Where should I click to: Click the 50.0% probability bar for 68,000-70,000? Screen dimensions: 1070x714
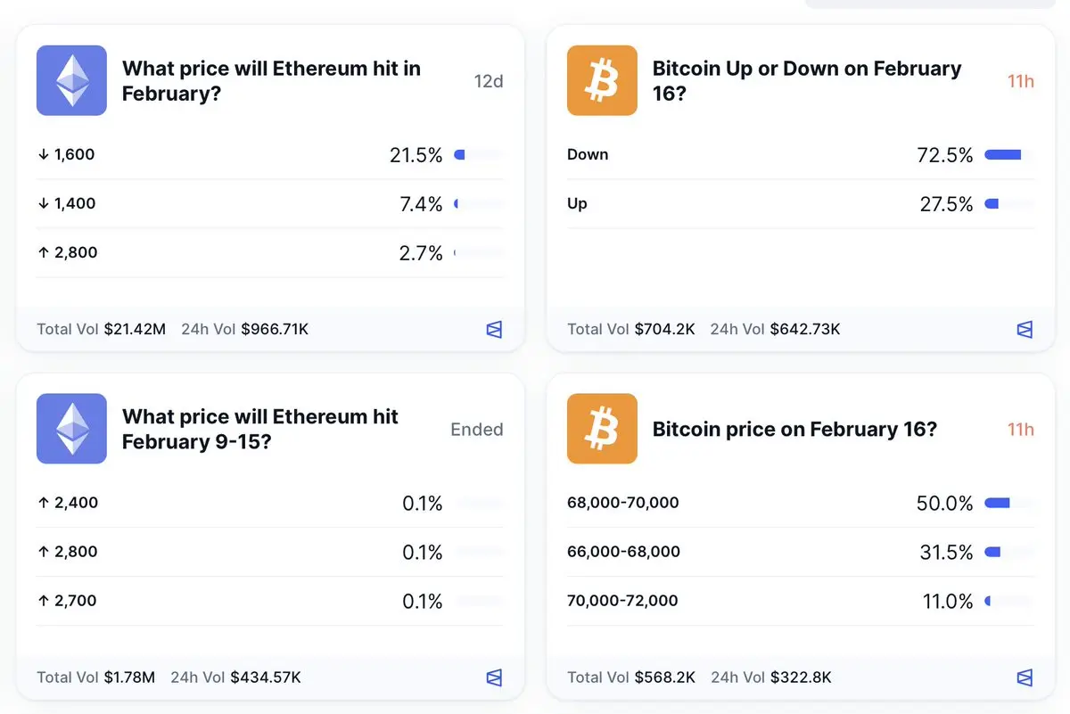coord(1008,503)
